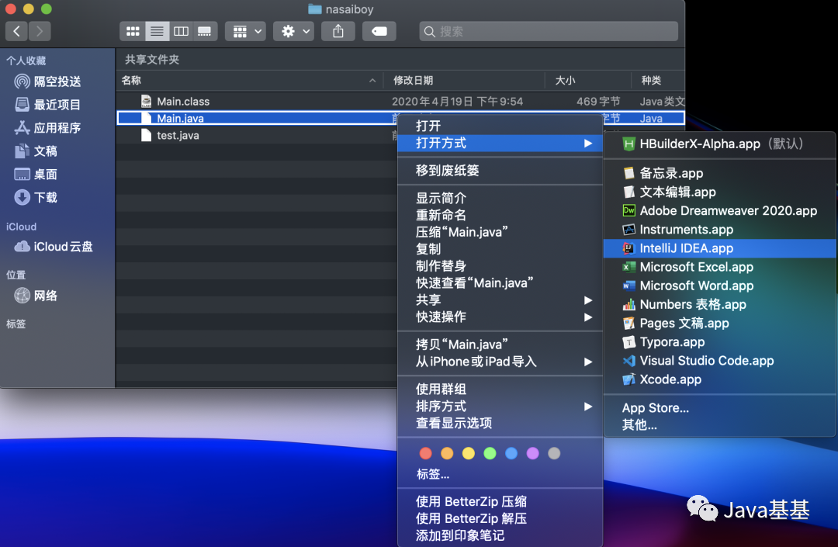Choose 重新命名 in the context menu
The height and width of the screenshot is (547, 838).
coord(500,215)
